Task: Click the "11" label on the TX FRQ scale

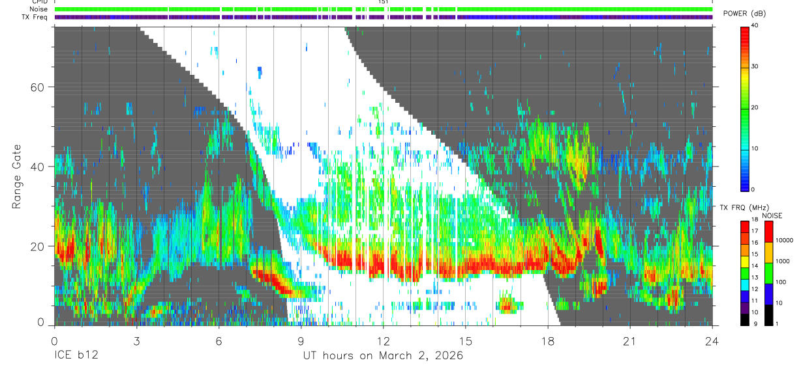Action: pos(755,301)
